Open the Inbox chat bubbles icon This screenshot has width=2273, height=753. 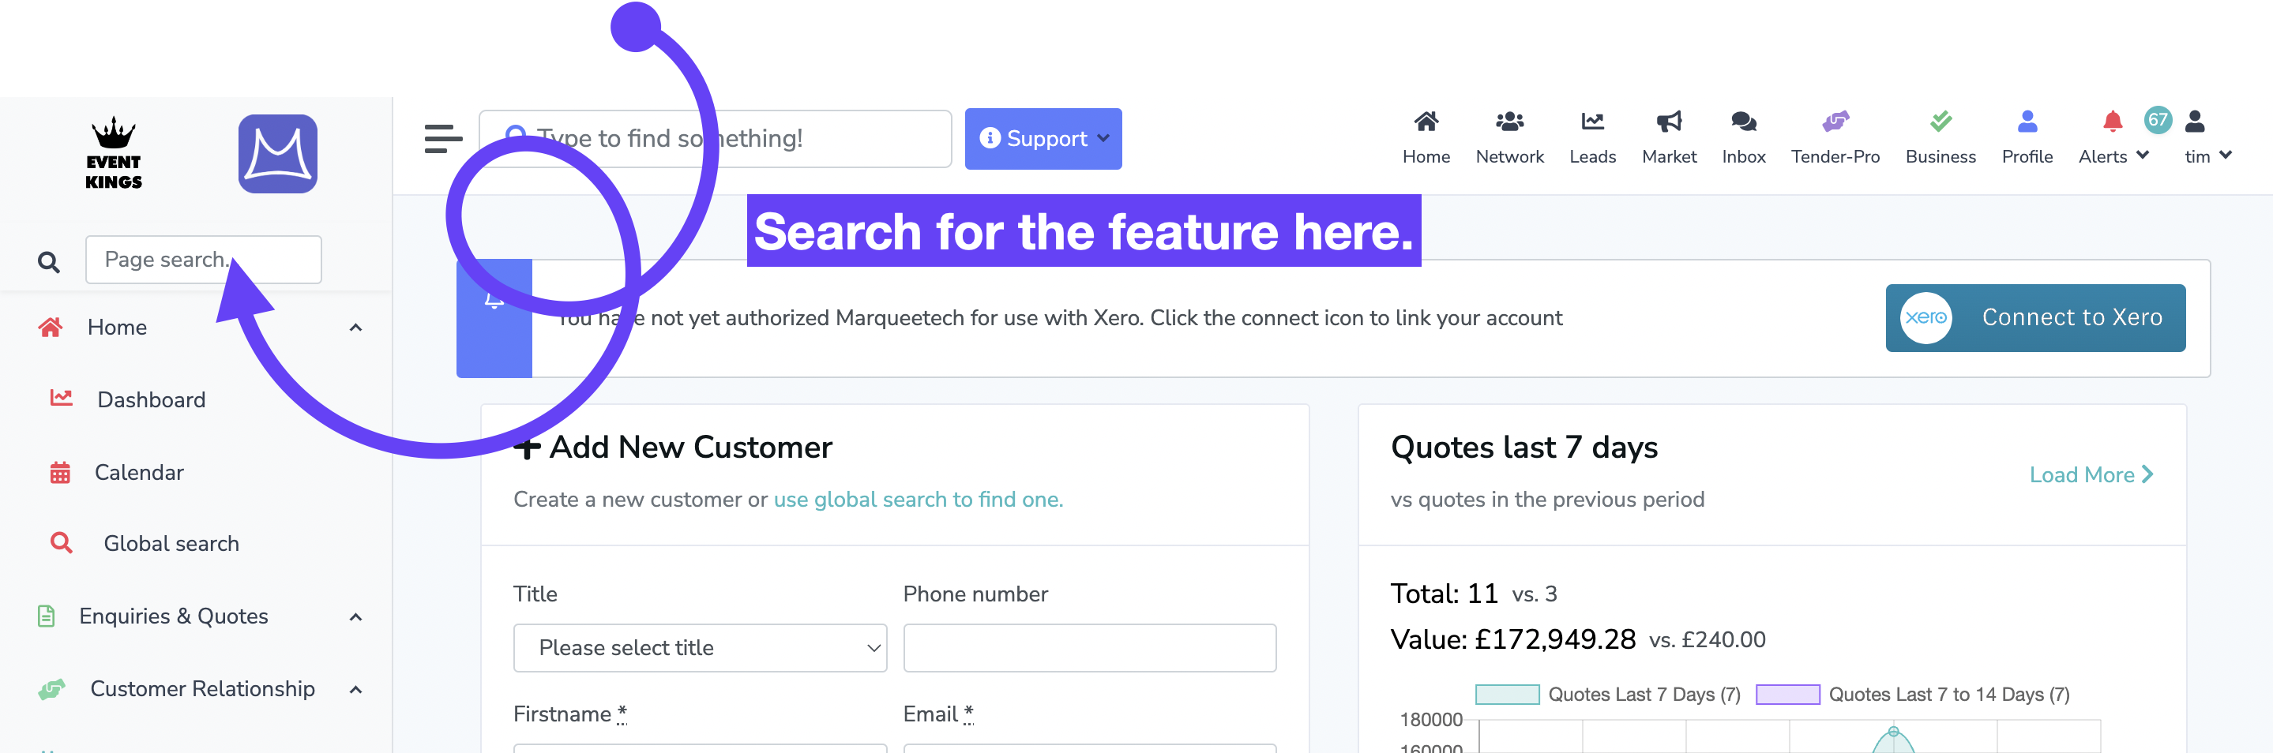click(1743, 122)
